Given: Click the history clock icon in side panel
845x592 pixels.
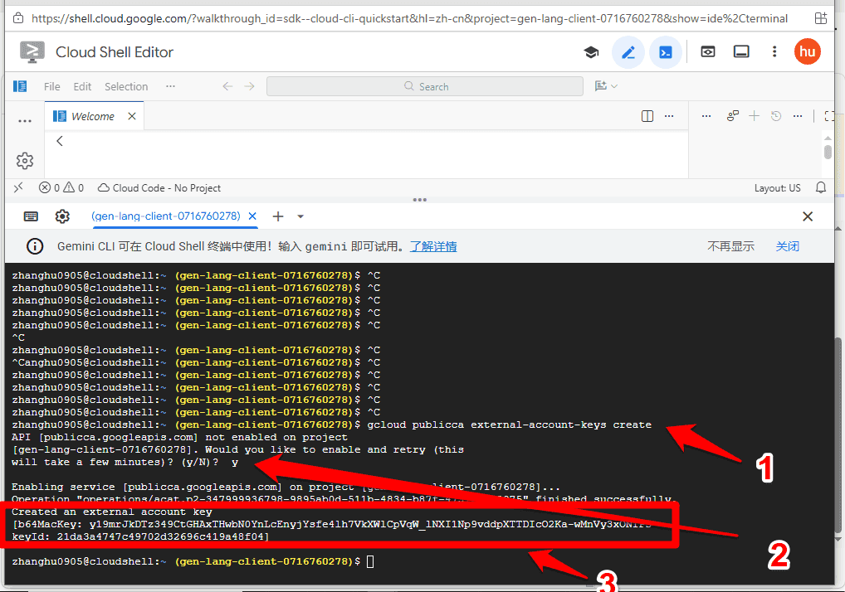Looking at the screenshot, I should point(776,116).
